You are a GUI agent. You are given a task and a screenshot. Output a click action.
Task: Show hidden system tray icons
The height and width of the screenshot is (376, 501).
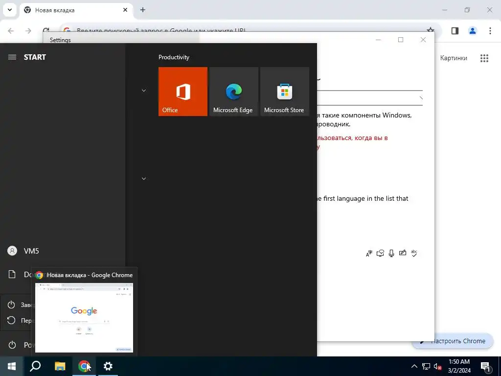414,366
